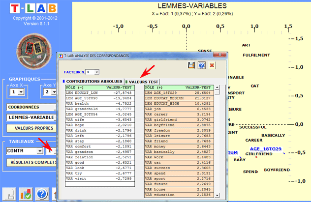Click the positive pole list scrollbar thumb

(217, 92)
